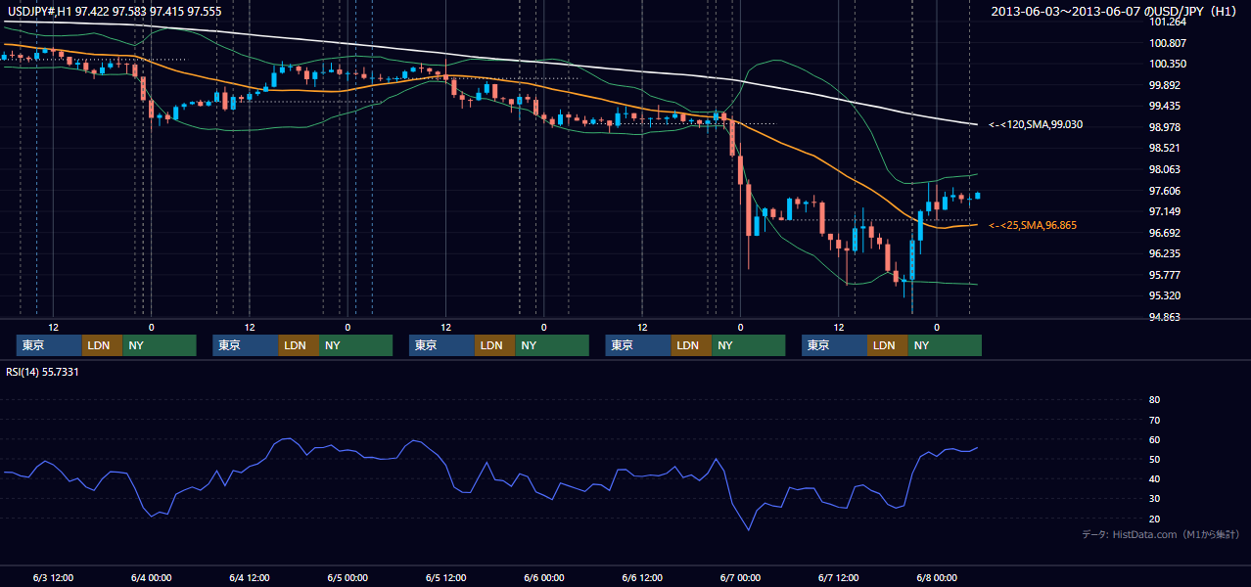The width and height of the screenshot is (1251, 587).
Task: Select the RSI scale value 50
Action: 1154,459
